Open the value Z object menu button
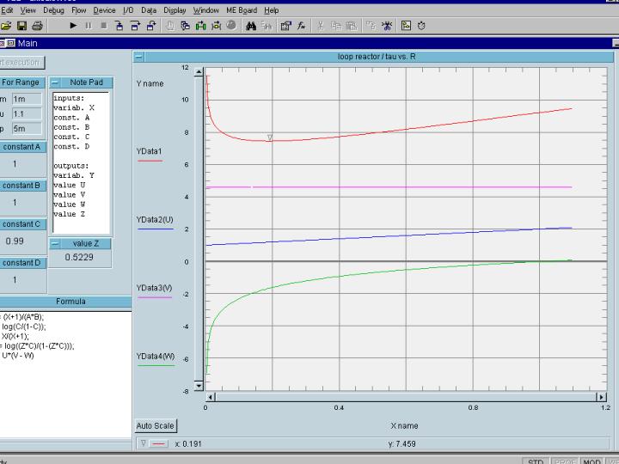Image resolution: width=619 pixels, height=464 pixels. pyautogui.click(x=54, y=243)
